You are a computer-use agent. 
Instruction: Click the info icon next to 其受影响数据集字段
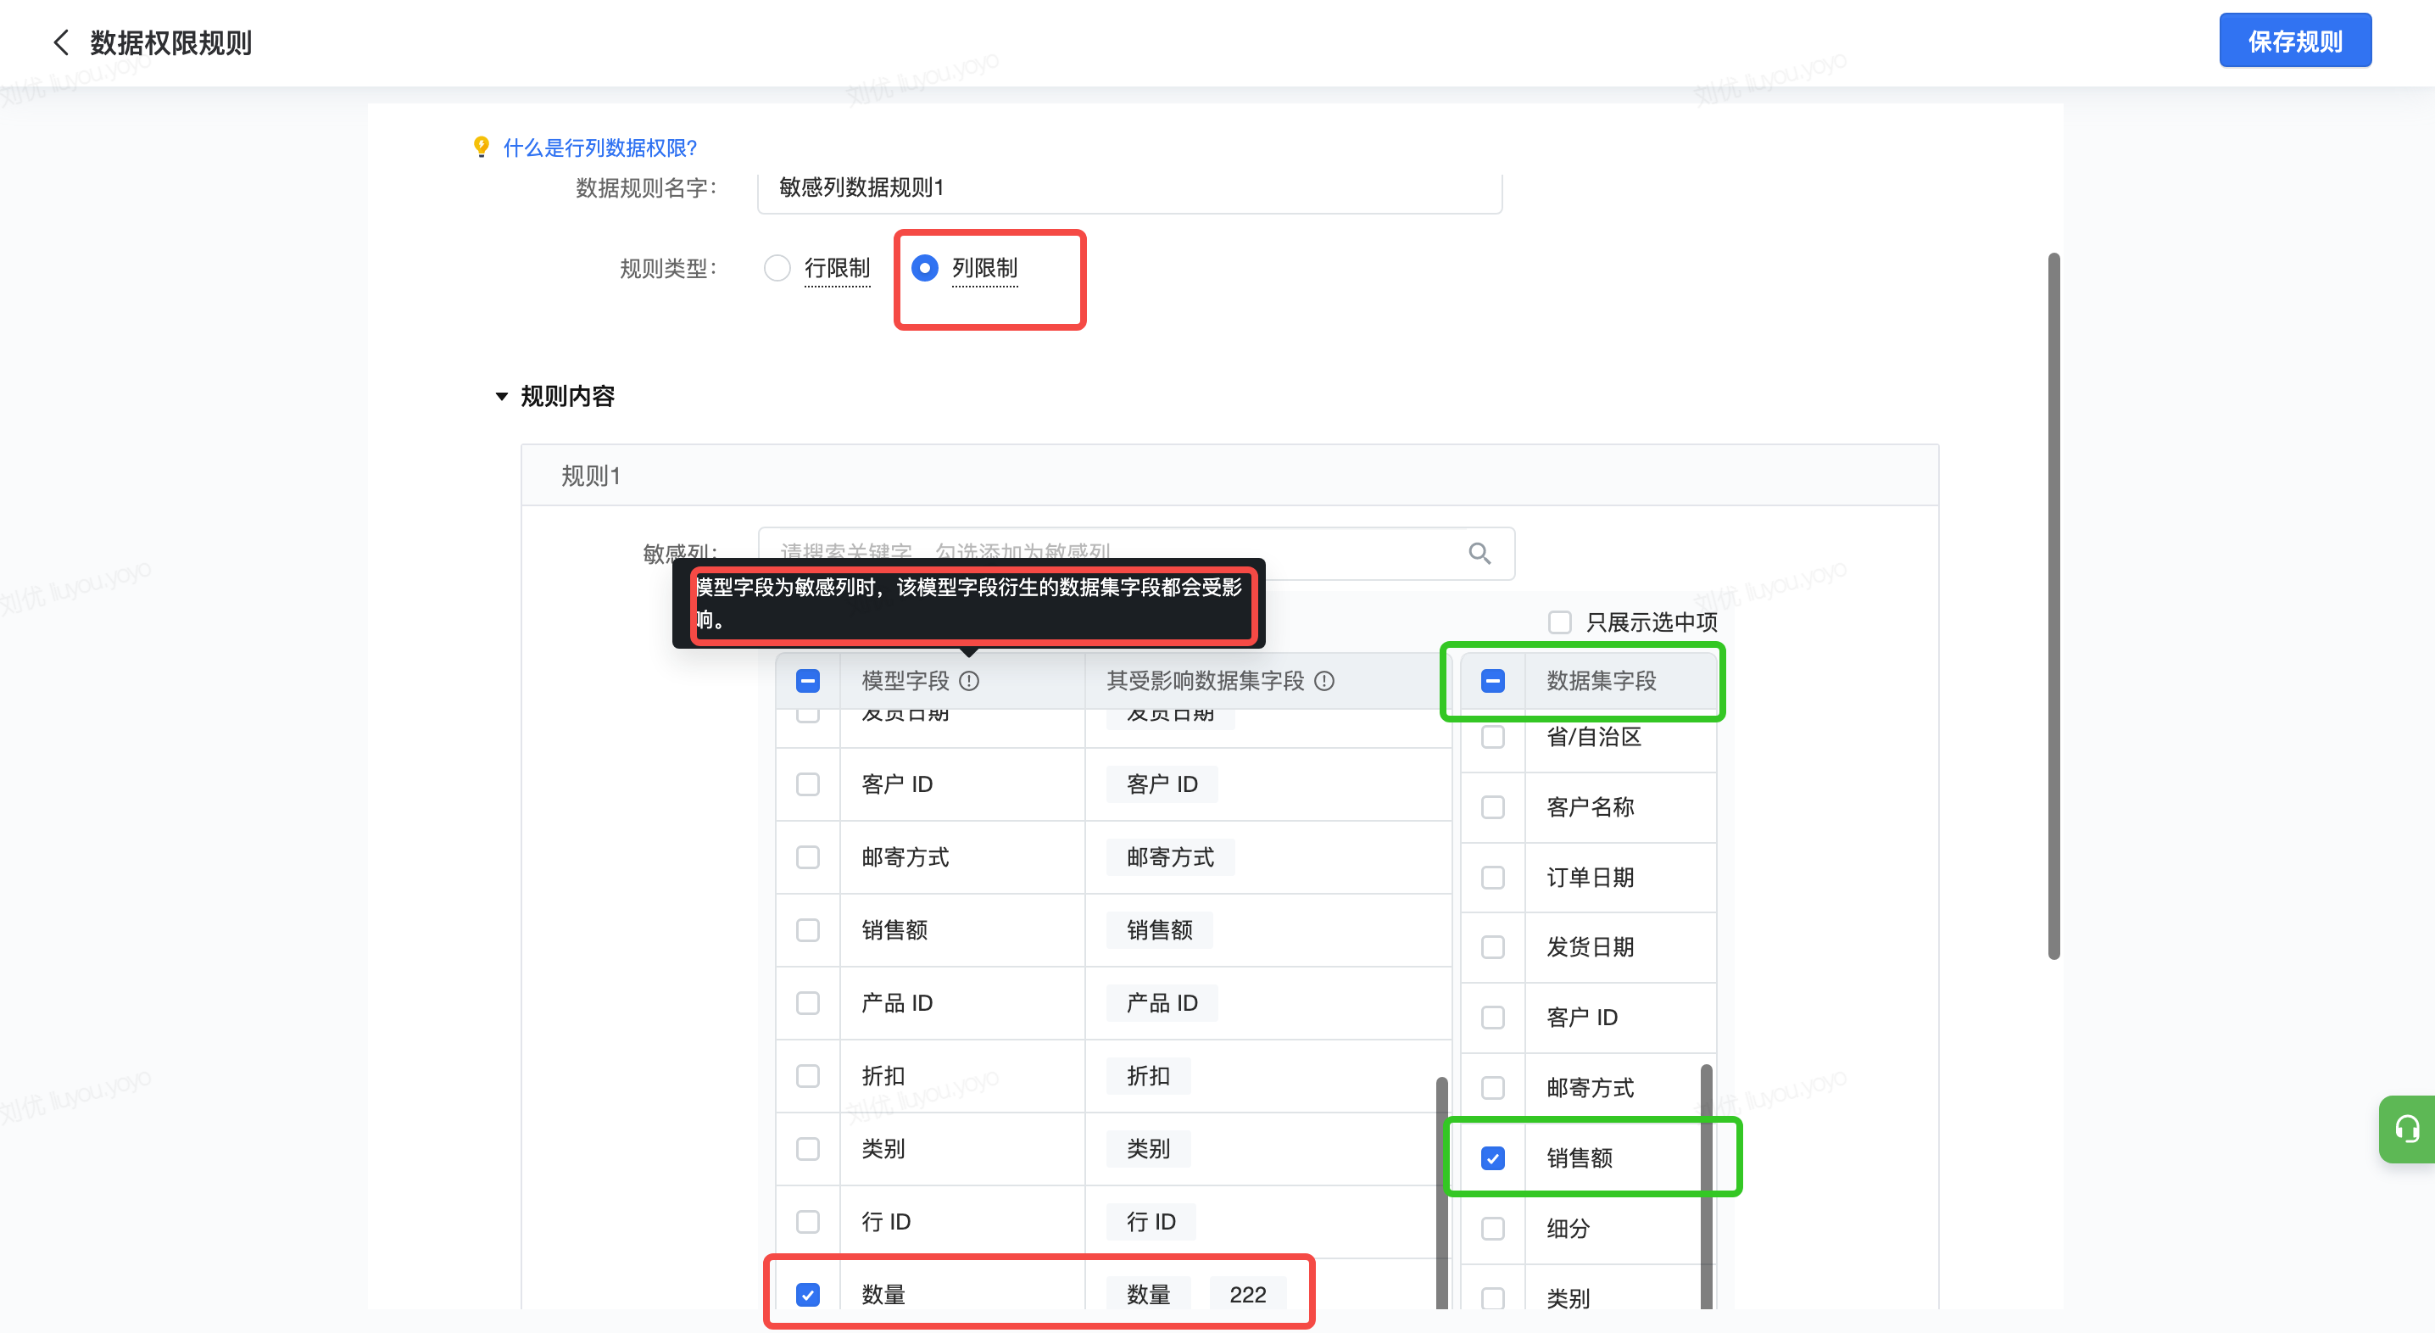pos(1324,681)
